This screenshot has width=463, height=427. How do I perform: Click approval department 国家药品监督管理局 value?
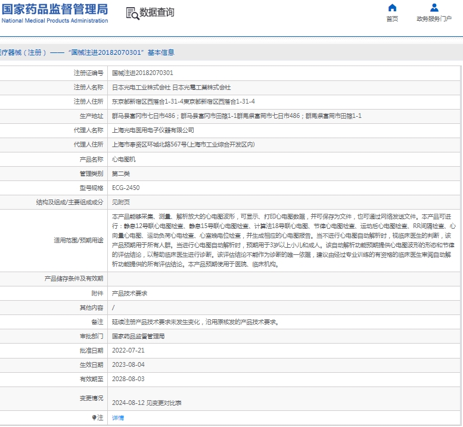(138, 336)
